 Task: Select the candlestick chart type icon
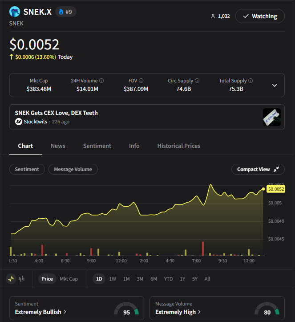pos(21,279)
